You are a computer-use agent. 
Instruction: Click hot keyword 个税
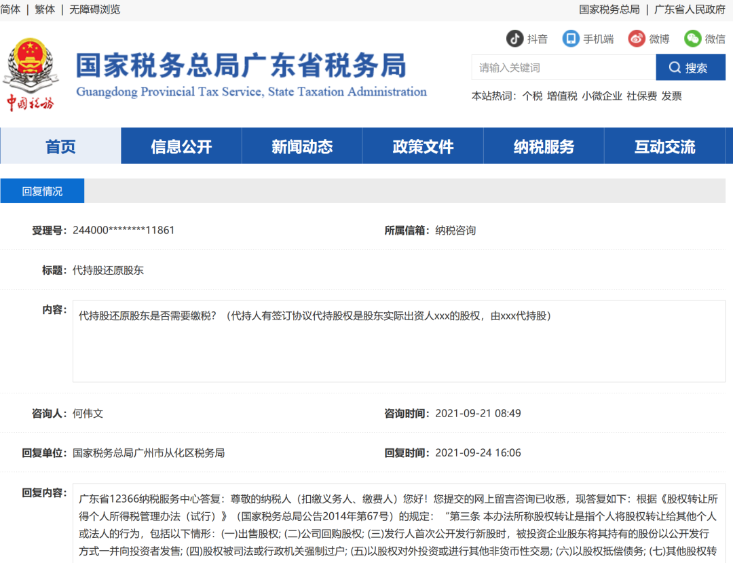532,96
